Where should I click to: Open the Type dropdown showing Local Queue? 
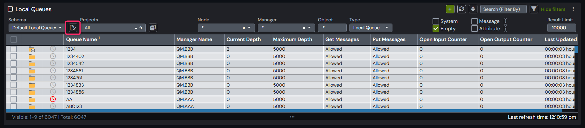pyautogui.click(x=370, y=28)
